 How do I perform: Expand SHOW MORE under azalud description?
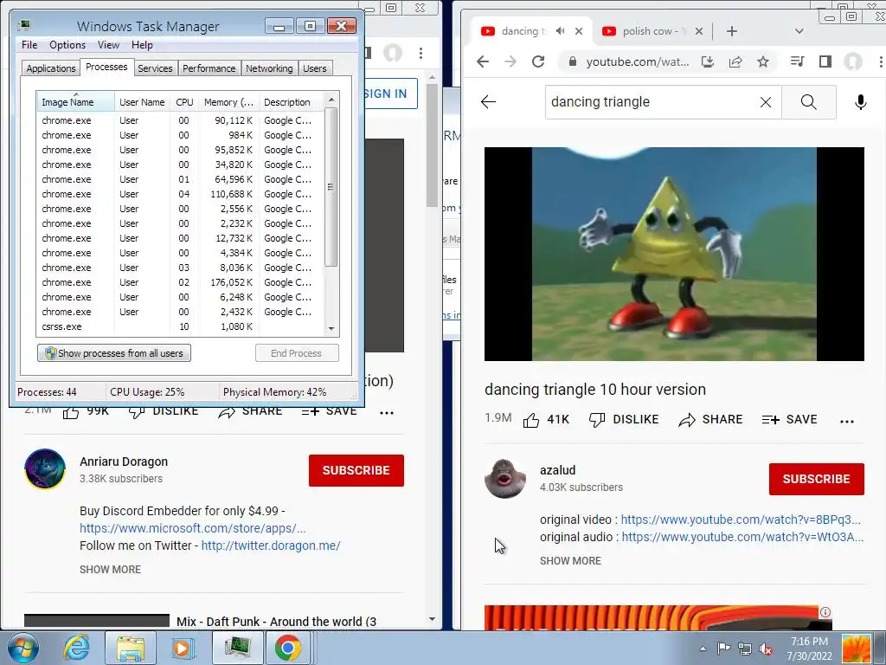570,561
